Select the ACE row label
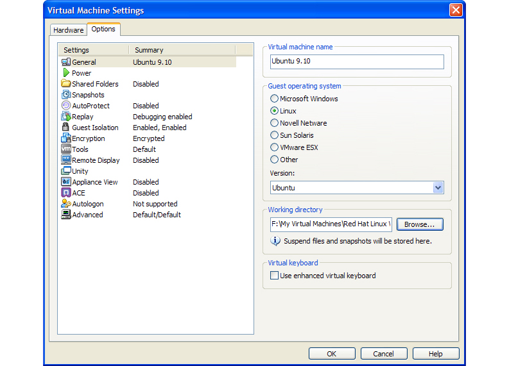 click(x=78, y=193)
